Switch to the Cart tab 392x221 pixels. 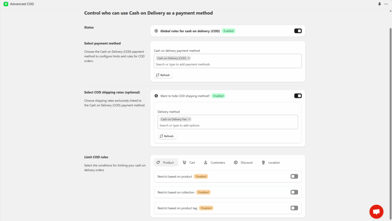[189, 162]
